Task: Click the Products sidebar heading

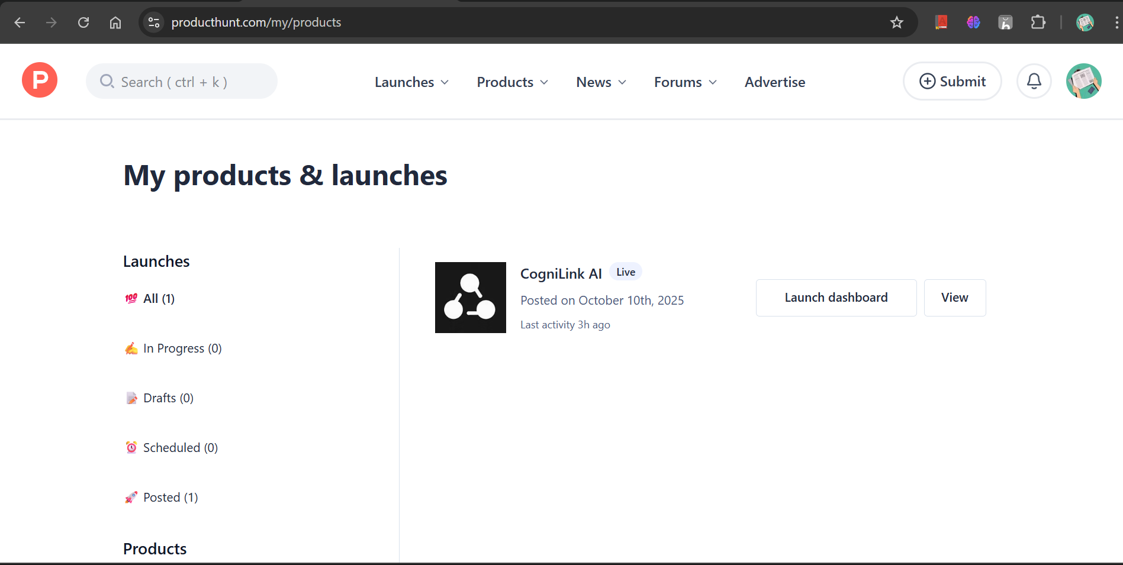Action: [155, 549]
